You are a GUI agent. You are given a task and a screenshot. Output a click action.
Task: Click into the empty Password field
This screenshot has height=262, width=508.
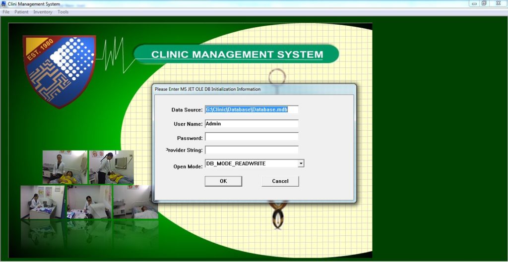[x=252, y=137]
